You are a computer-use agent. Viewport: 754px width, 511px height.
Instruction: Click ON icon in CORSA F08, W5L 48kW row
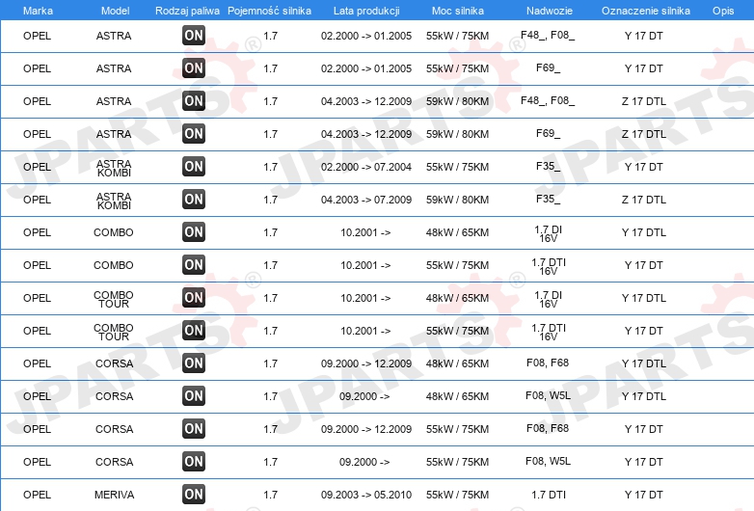194,395
